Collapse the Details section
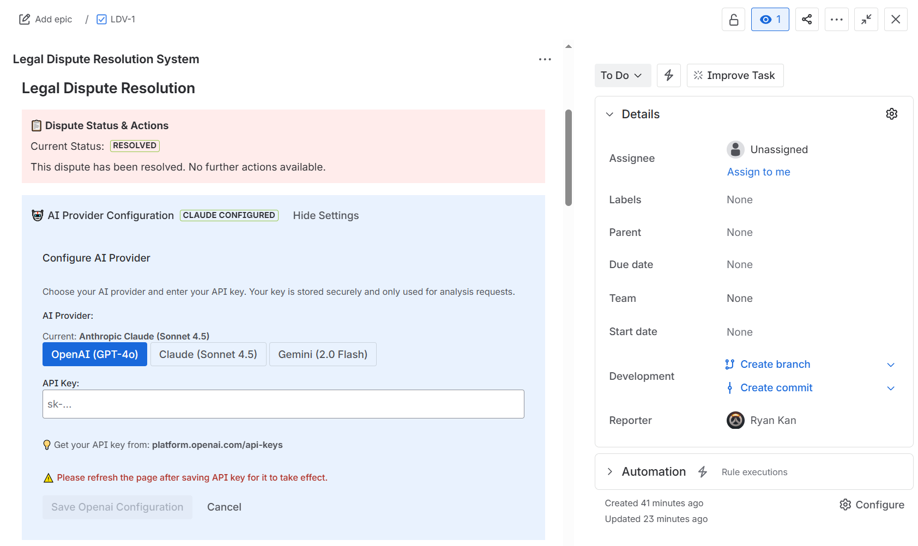Image resolution: width=918 pixels, height=546 pixels. pyautogui.click(x=610, y=114)
